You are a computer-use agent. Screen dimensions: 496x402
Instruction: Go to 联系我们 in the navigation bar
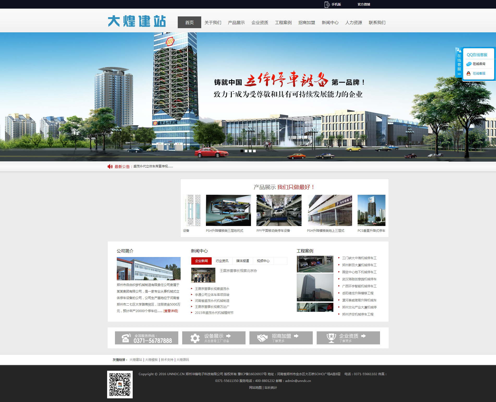pos(377,22)
